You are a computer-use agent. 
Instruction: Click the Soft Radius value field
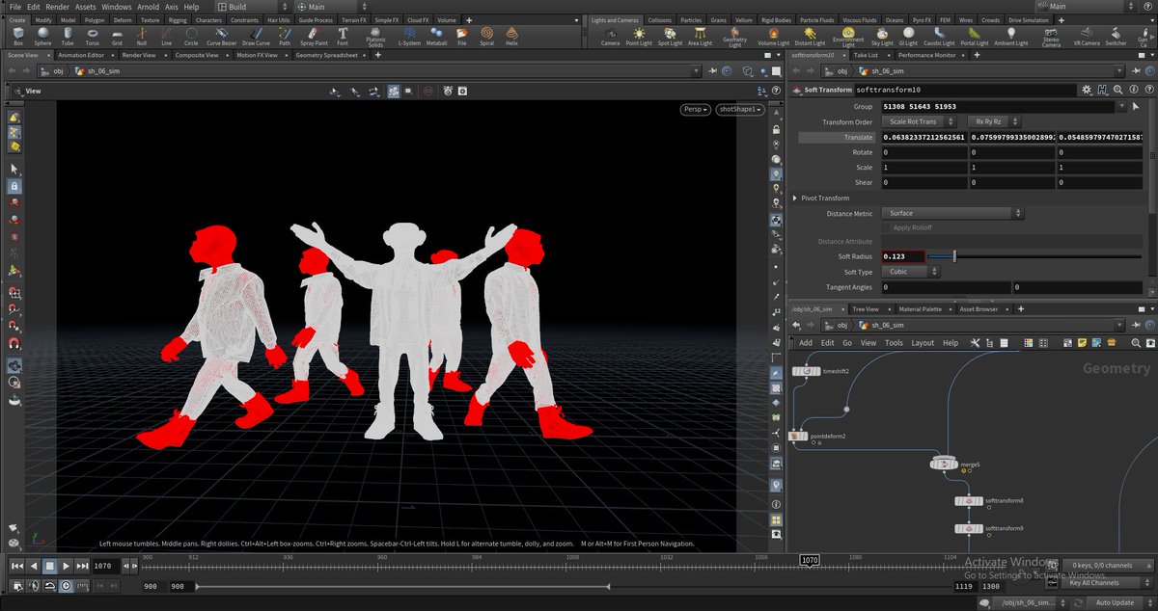(x=903, y=256)
